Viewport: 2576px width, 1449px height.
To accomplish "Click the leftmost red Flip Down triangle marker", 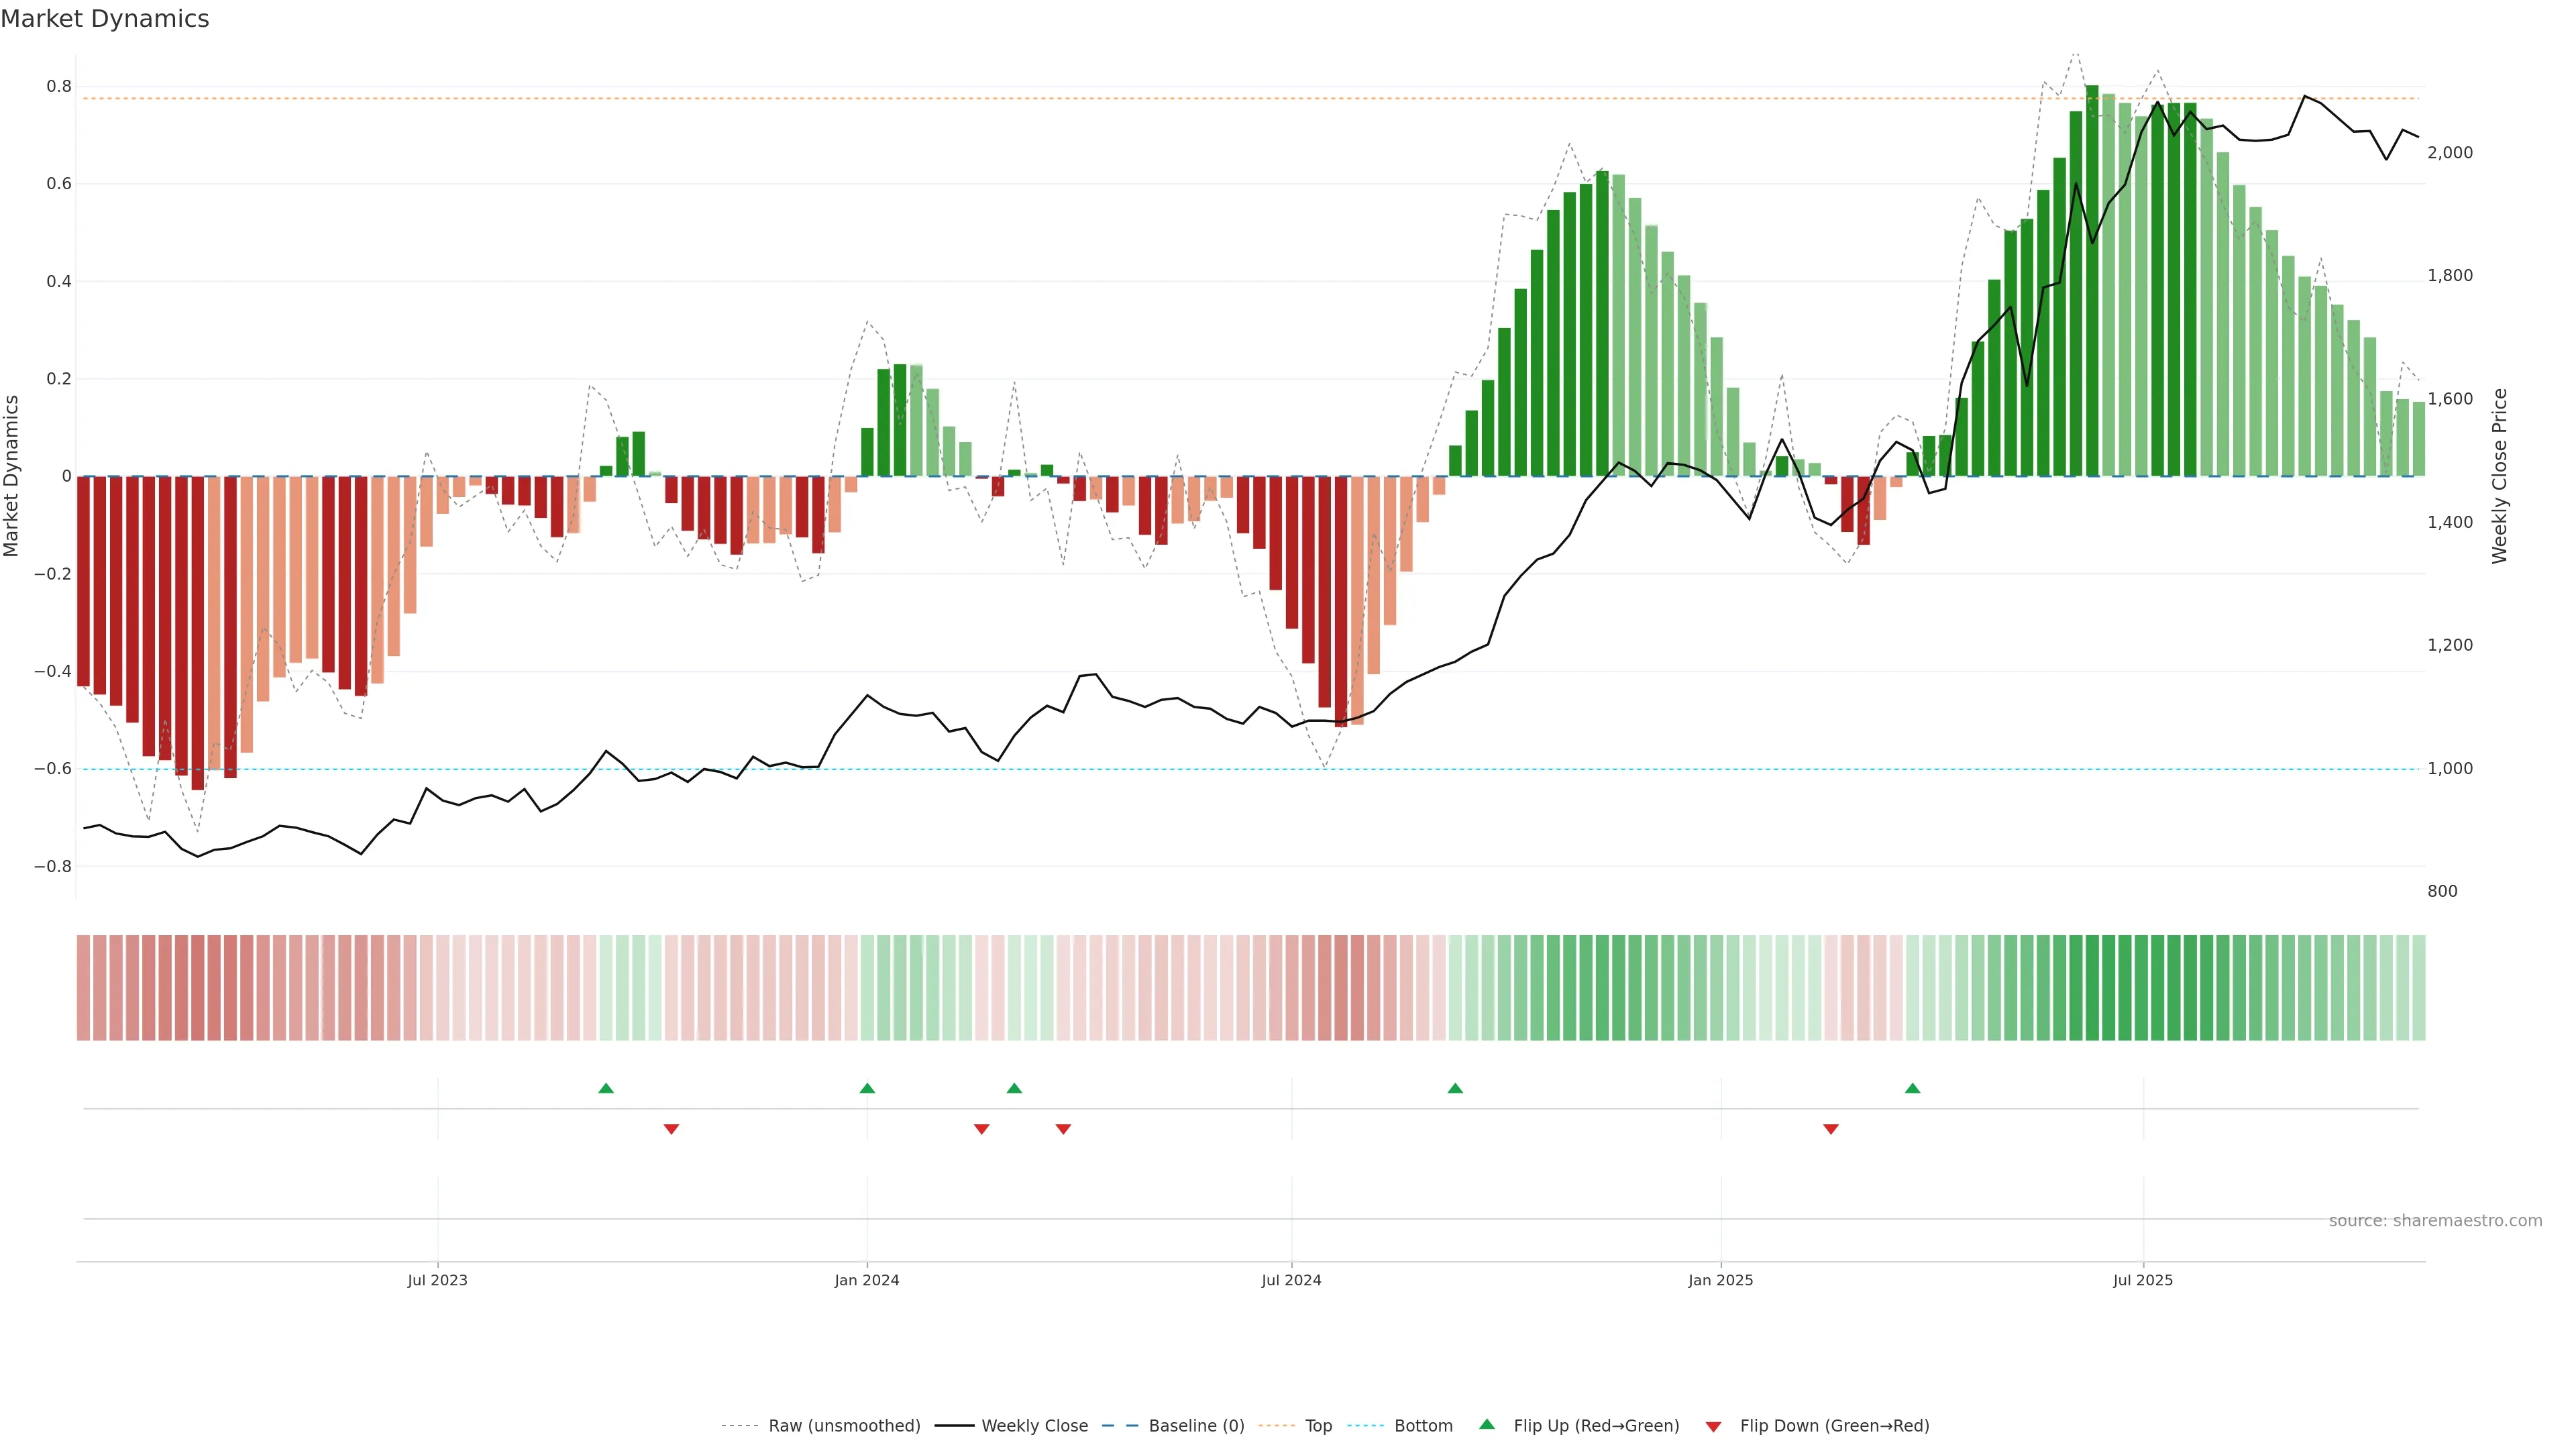I will coord(671,1129).
